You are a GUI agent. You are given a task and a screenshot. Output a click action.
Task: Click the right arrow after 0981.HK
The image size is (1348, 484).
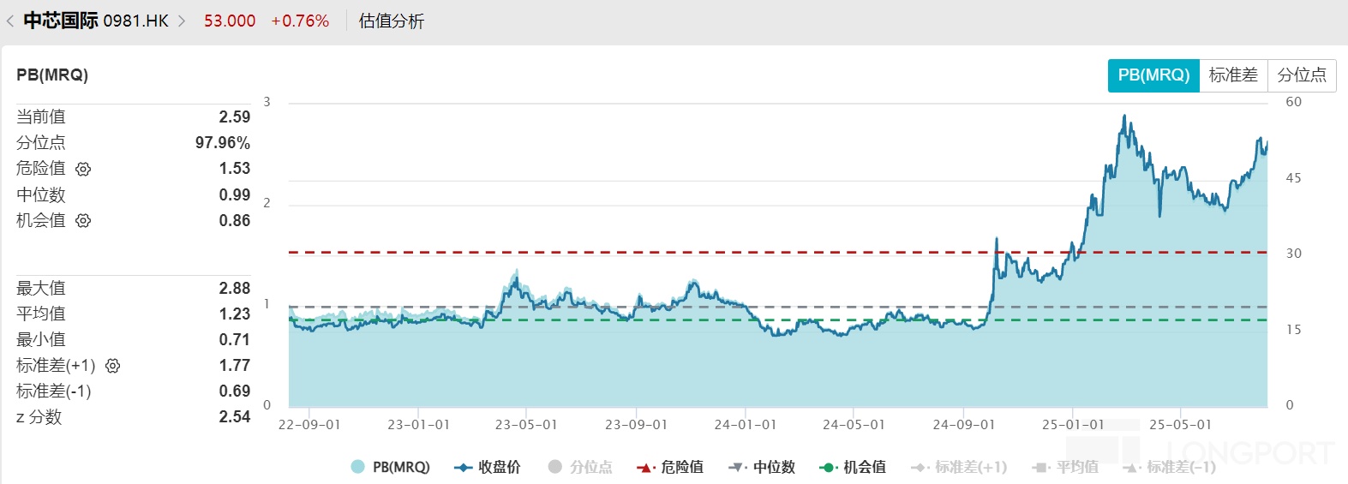pos(182,21)
